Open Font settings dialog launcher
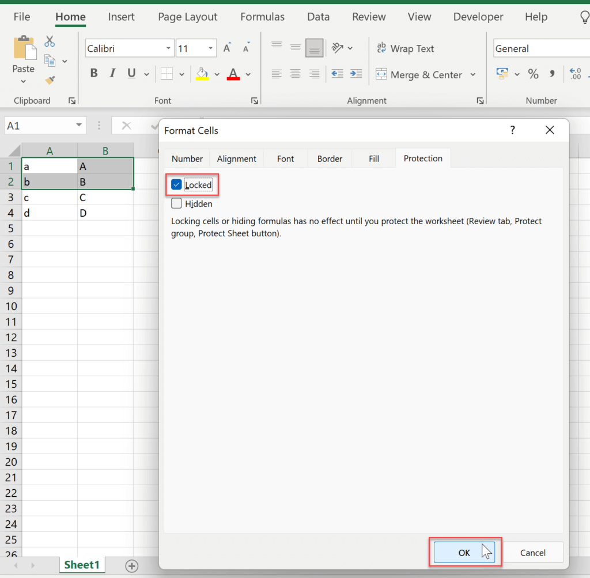Viewport: 590px width, 578px height. (x=255, y=101)
